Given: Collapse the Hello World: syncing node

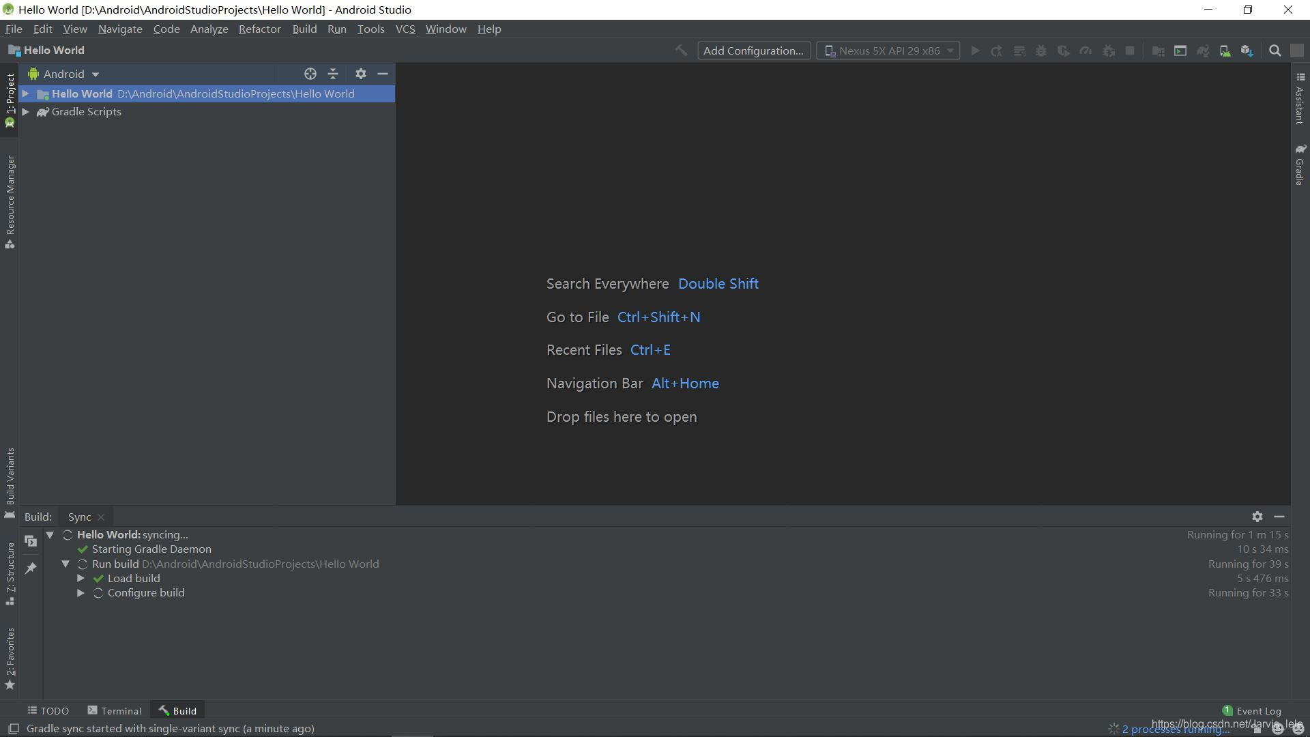Looking at the screenshot, I should [x=50, y=534].
